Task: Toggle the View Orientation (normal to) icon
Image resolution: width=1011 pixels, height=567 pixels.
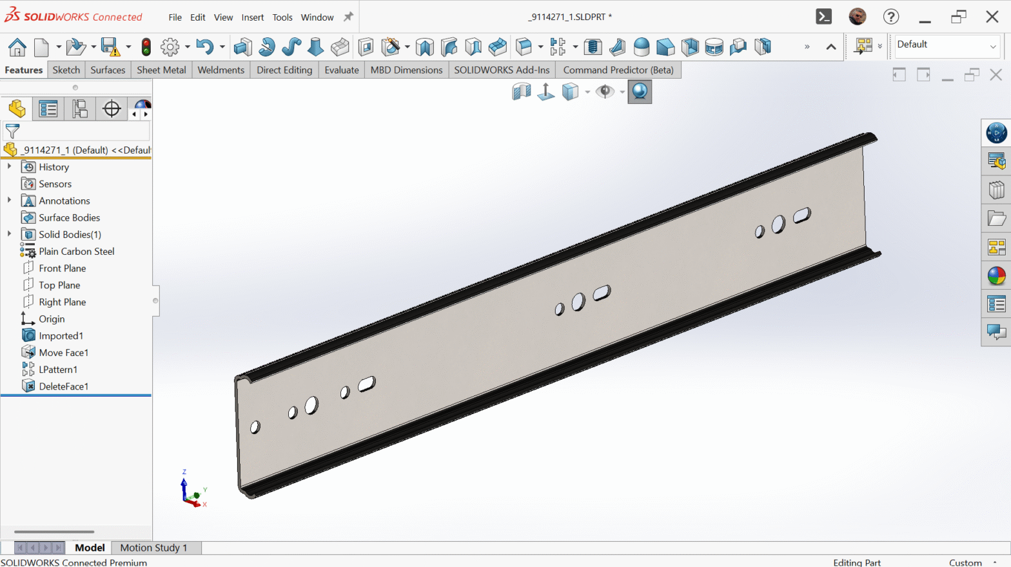Action: tap(546, 92)
